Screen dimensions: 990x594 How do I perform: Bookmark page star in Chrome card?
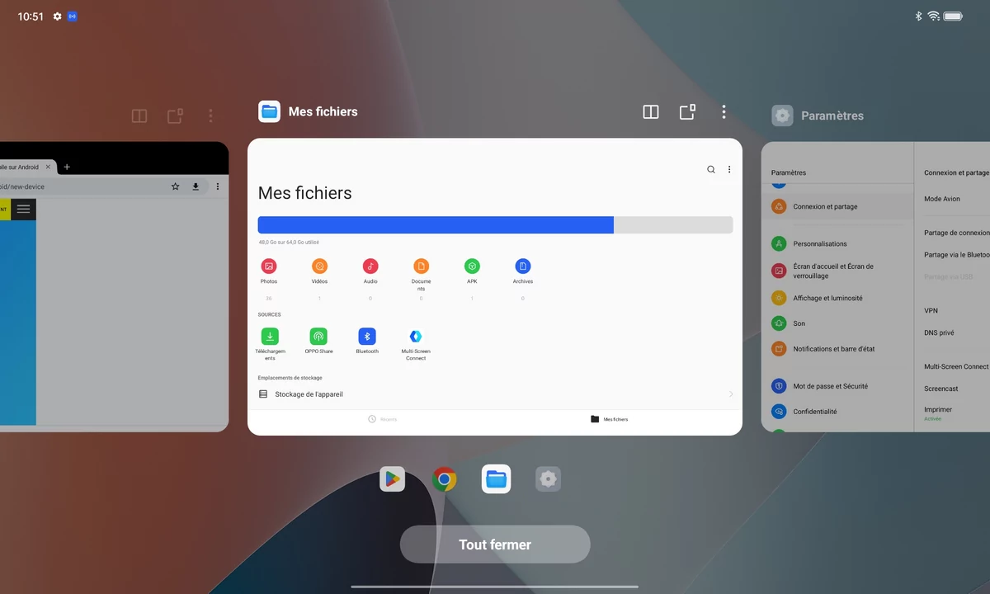(175, 186)
